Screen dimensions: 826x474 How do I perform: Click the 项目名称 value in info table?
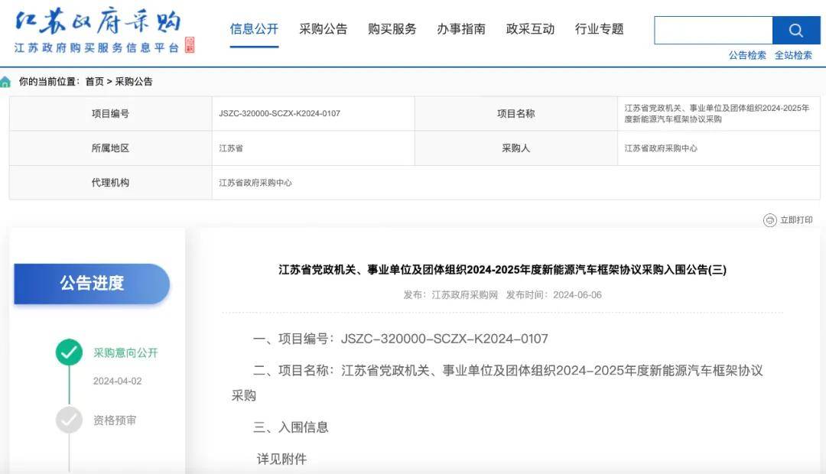(x=717, y=113)
